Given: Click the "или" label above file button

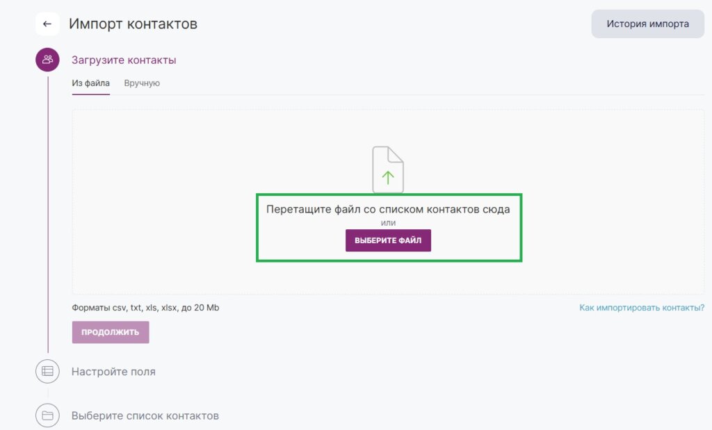Looking at the screenshot, I should (x=388, y=222).
